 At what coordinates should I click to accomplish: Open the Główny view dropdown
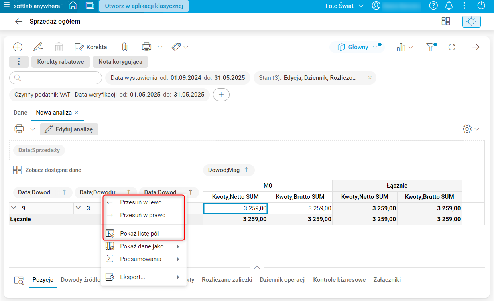tap(356, 47)
